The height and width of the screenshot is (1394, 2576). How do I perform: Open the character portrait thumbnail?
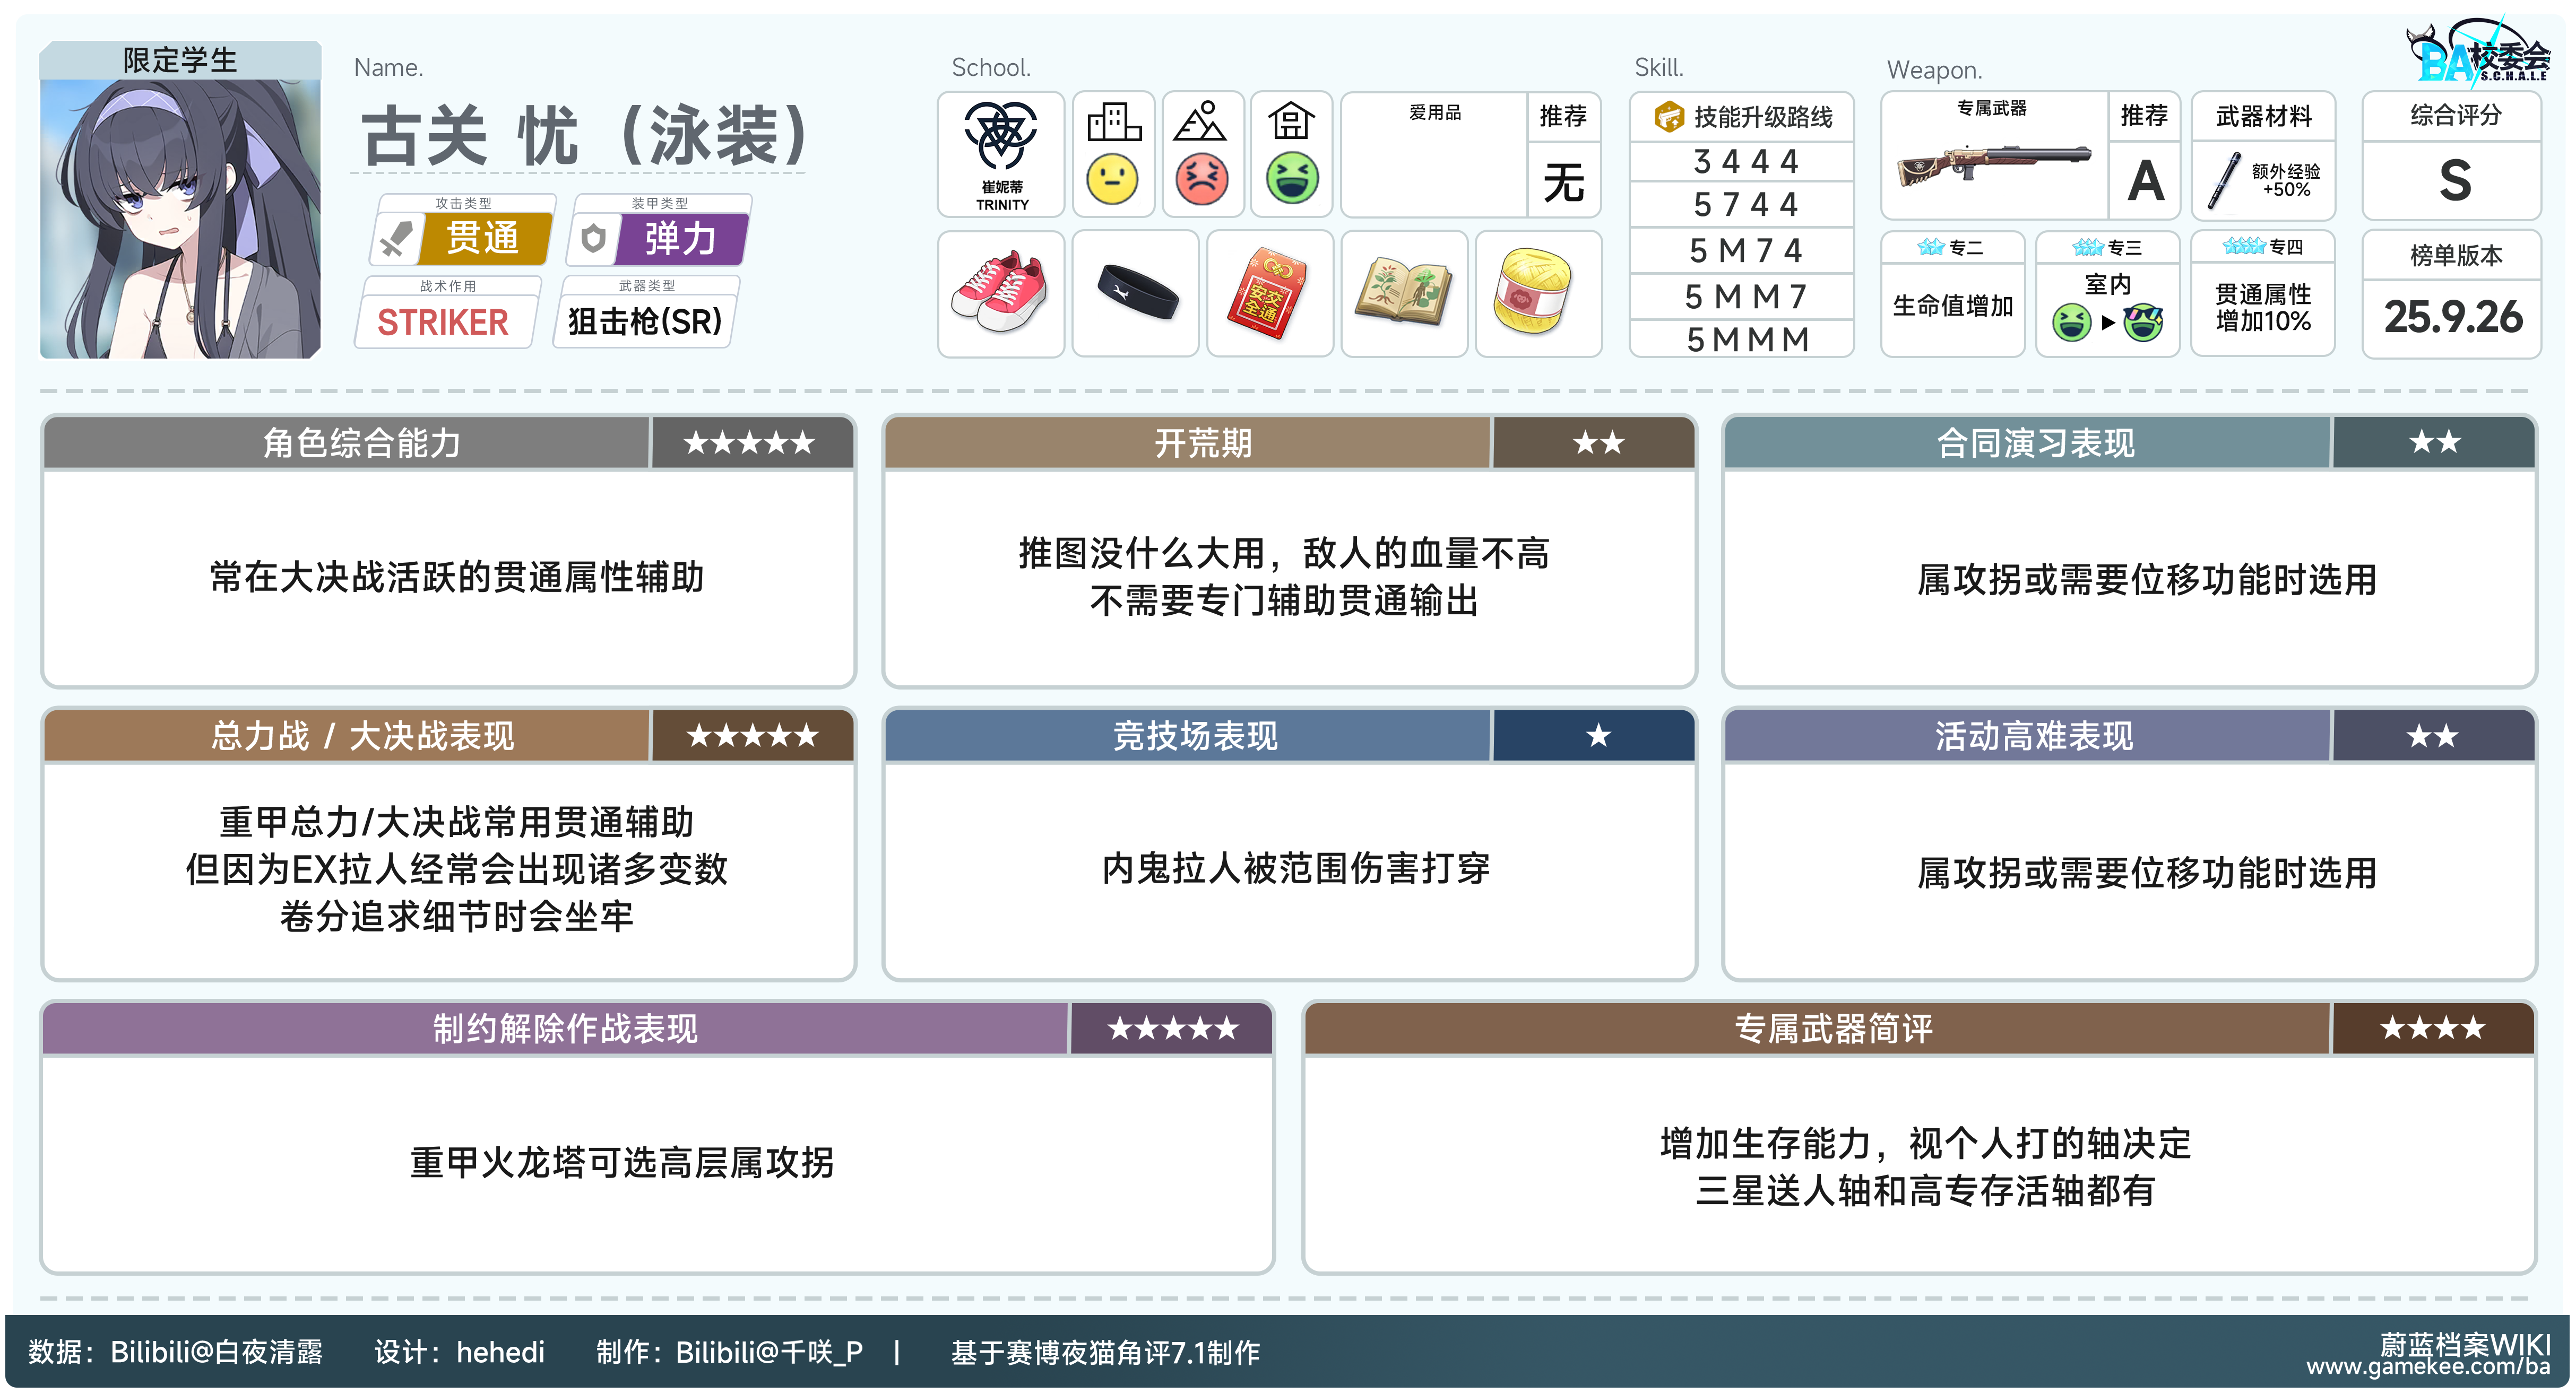click(180, 215)
